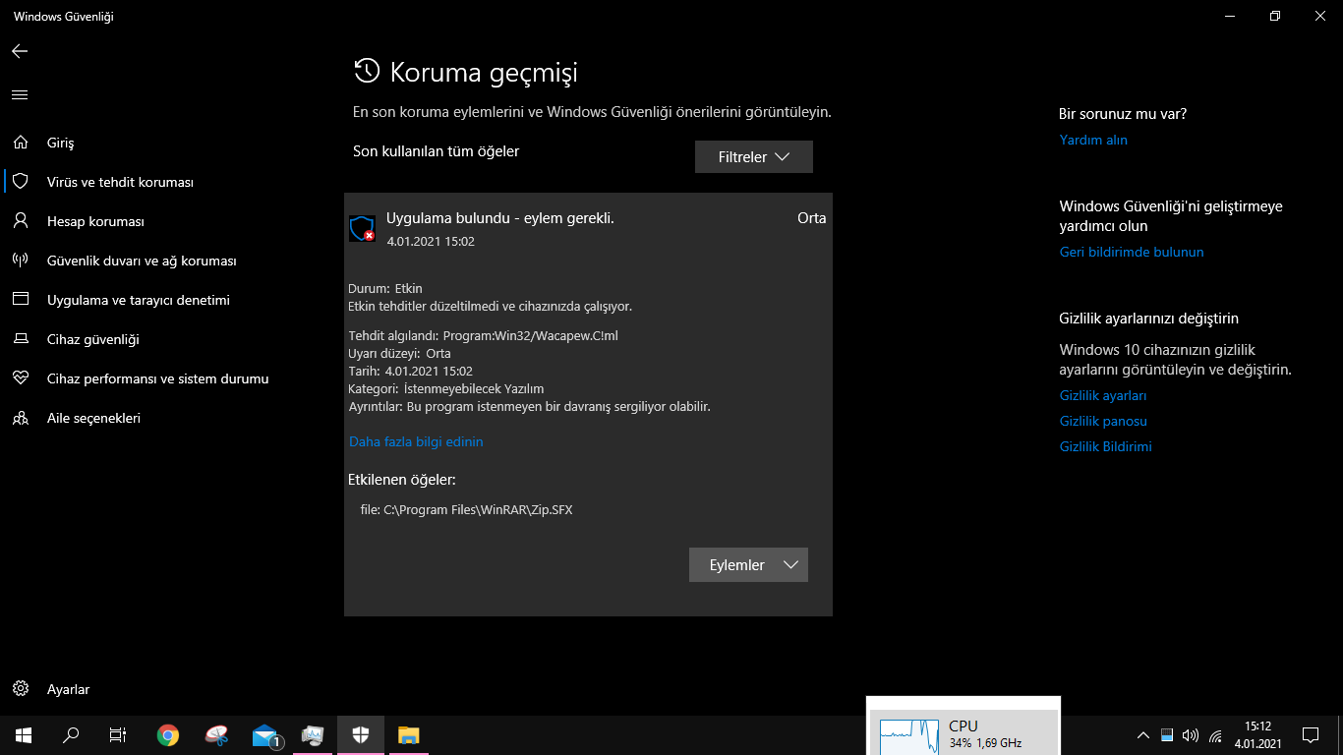Screen dimensions: 1343x755
Task: Open the notification action center
Action: click(1311, 735)
